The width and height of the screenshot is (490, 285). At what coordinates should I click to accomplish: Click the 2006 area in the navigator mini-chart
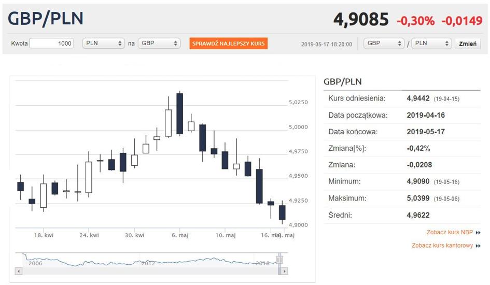pyautogui.click(x=35, y=262)
